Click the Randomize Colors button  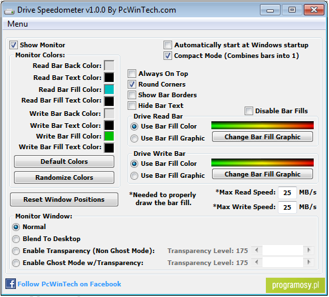[x=64, y=177]
